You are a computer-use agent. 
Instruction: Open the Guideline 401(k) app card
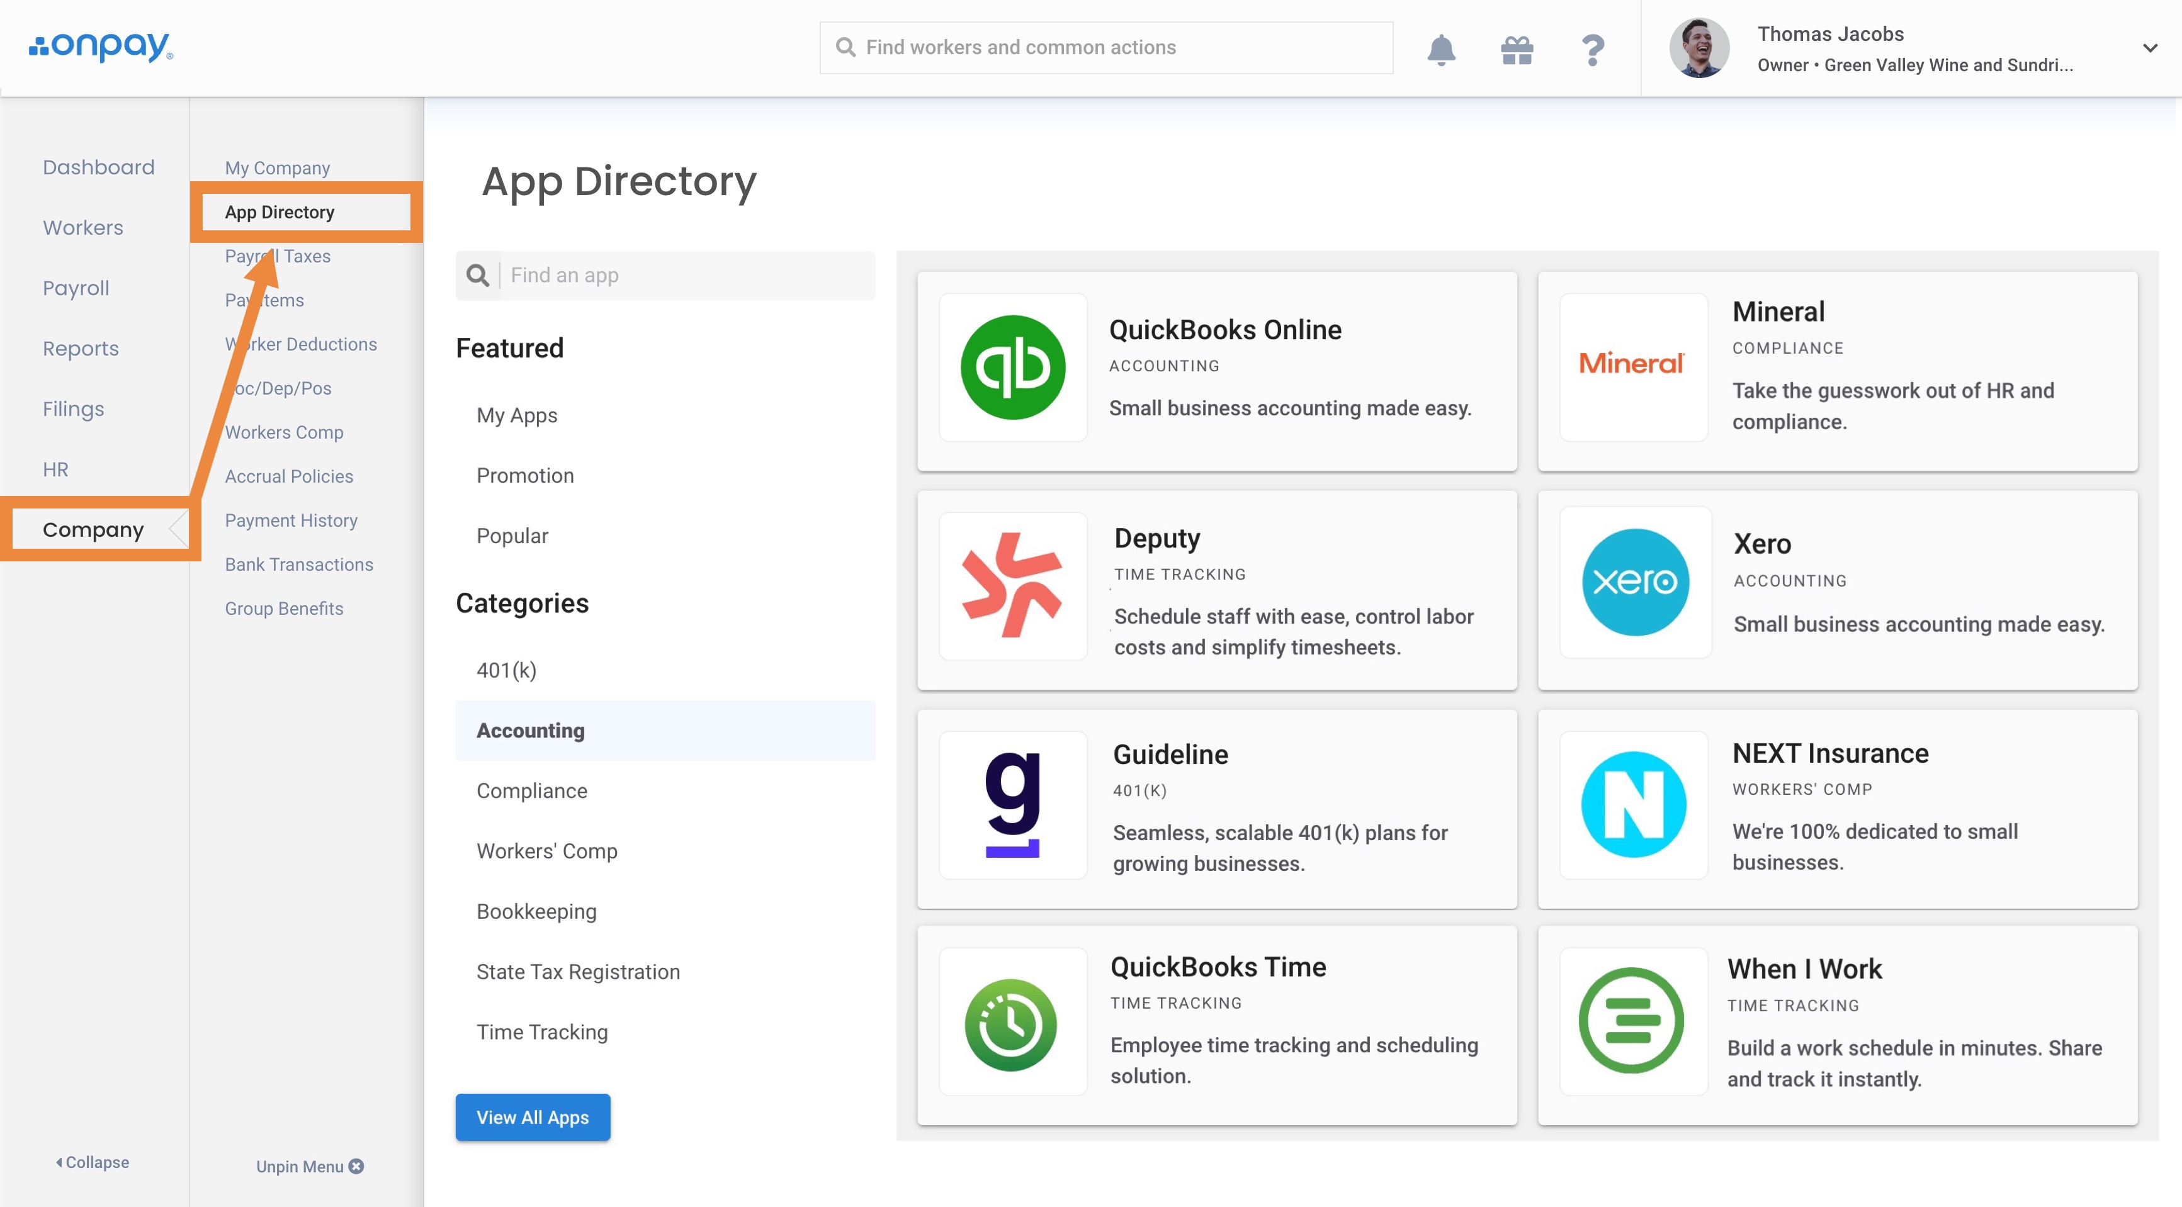click(1216, 809)
